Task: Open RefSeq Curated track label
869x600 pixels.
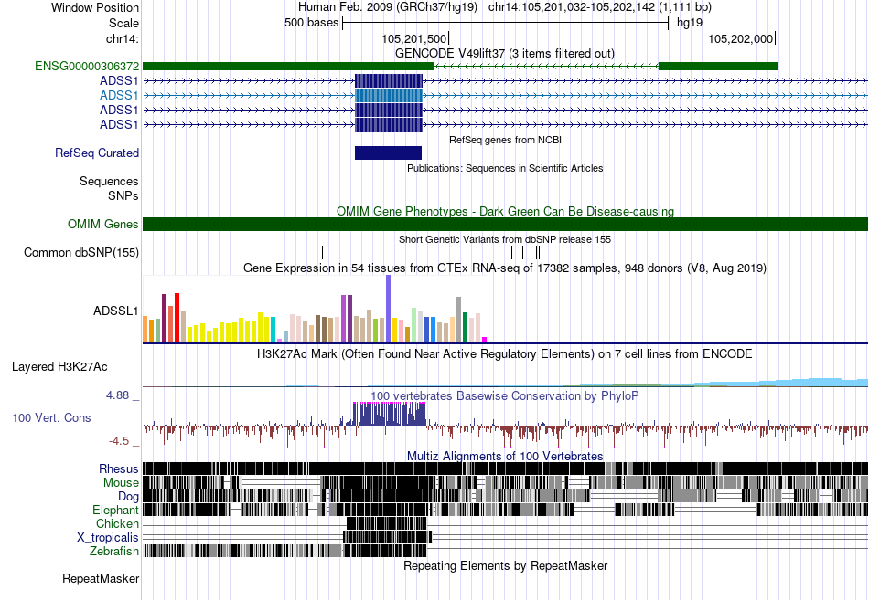Action: tap(97, 153)
